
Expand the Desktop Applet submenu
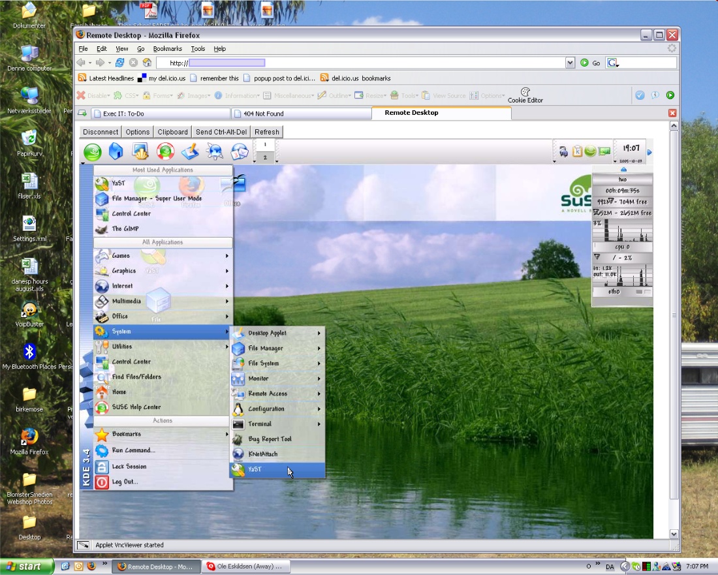coord(277,334)
